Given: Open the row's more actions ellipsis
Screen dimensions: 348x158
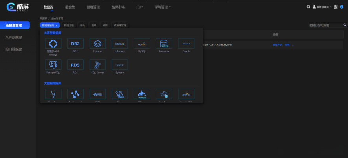Looking at the screenshot, I should click(x=293, y=45).
